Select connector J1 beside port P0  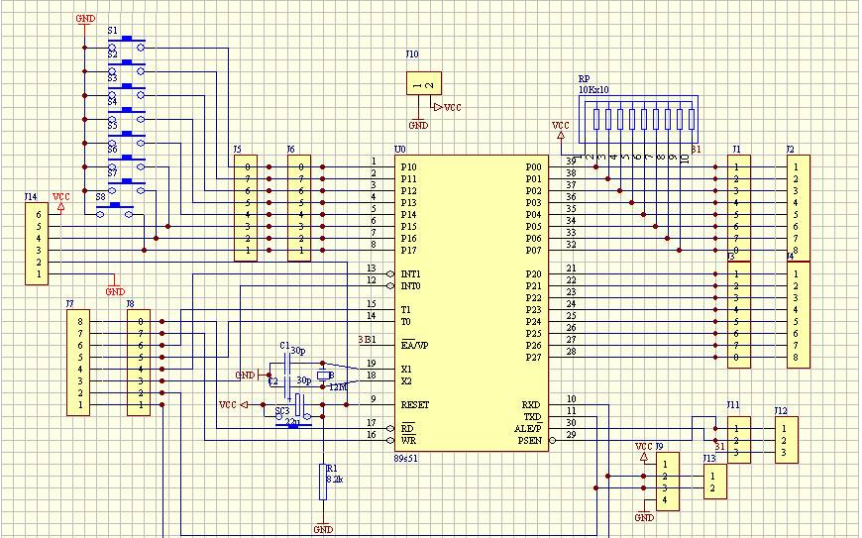tap(739, 208)
